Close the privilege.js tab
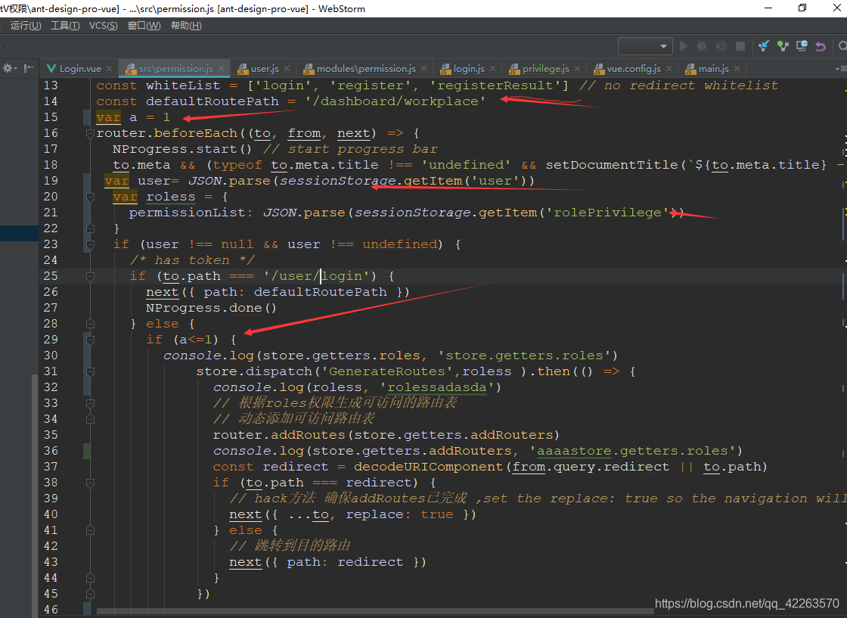The width and height of the screenshot is (847, 618). point(577,69)
